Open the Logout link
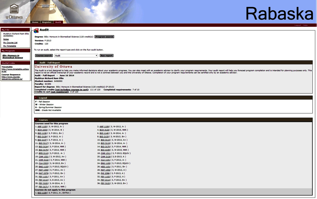317x199 pixels. [x=297, y=25]
